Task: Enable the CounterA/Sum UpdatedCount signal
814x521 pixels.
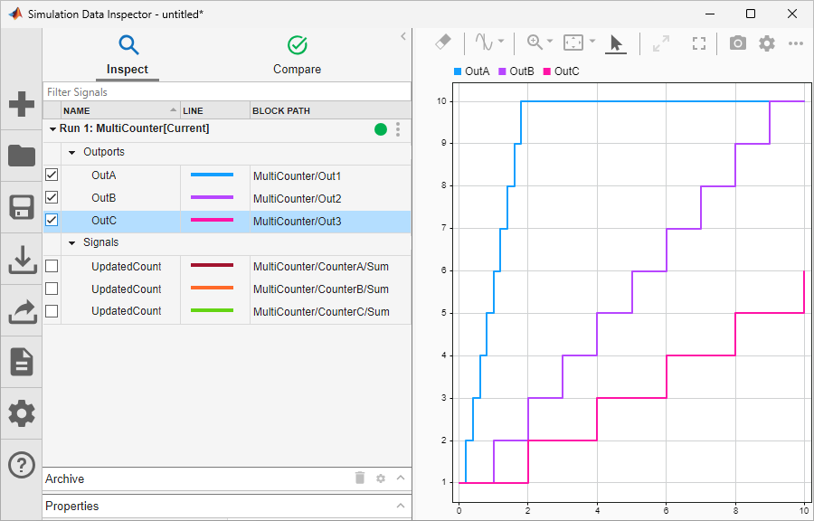Action: [52, 265]
